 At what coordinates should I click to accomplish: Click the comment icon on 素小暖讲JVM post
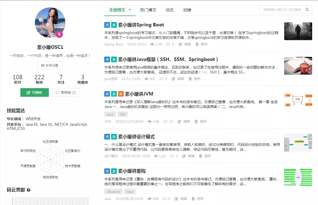tap(165, 121)
